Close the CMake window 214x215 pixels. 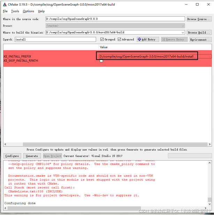pyautogui.click(x=208, y=5)
